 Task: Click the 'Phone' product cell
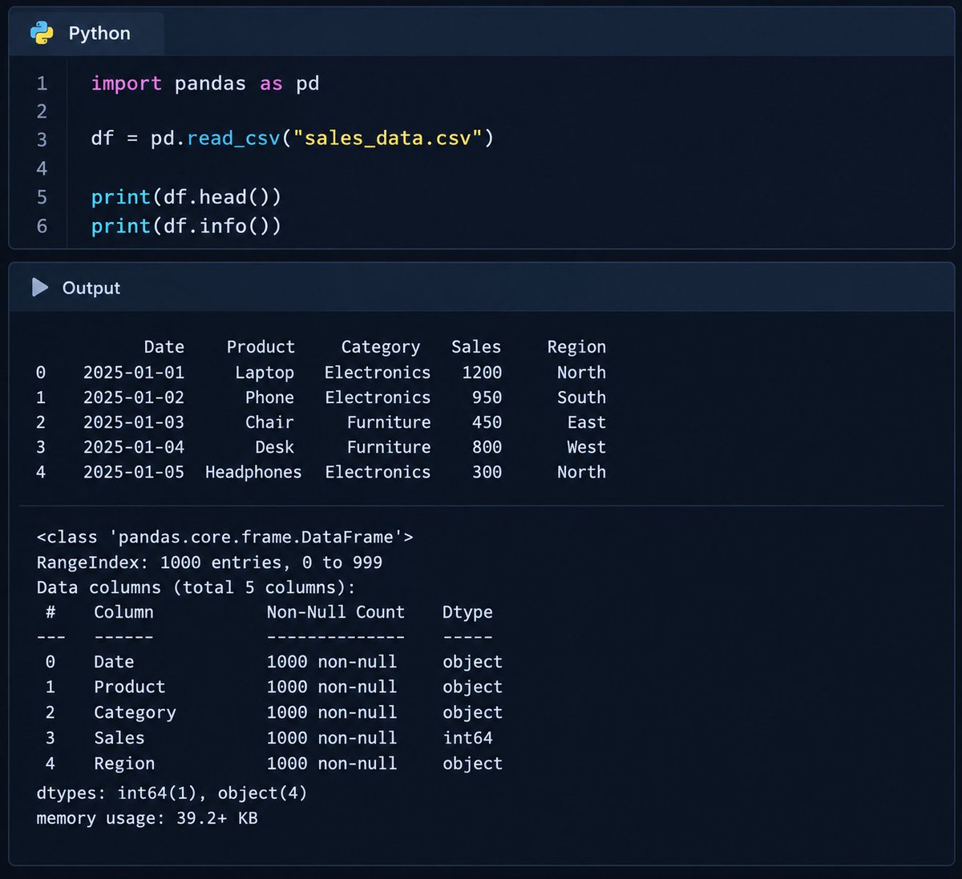click(269, 397)
